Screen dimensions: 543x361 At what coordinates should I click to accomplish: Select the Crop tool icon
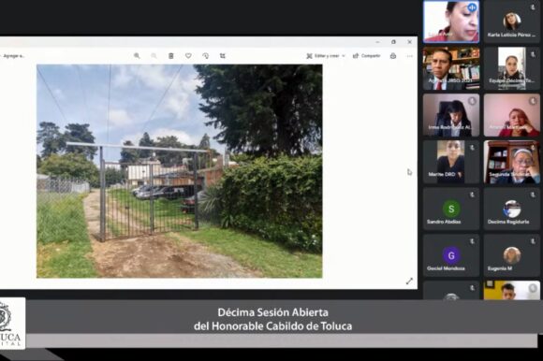[x=223, y=56]
